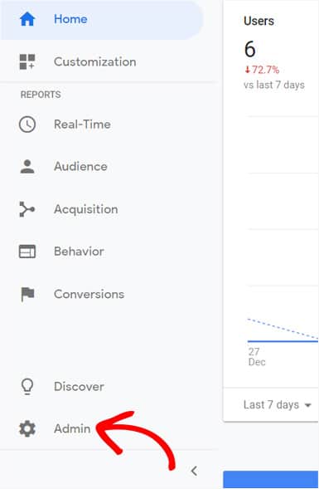Click the Audience person icon
This screenshot has width=319, height=489.
(x=27, y=166)
